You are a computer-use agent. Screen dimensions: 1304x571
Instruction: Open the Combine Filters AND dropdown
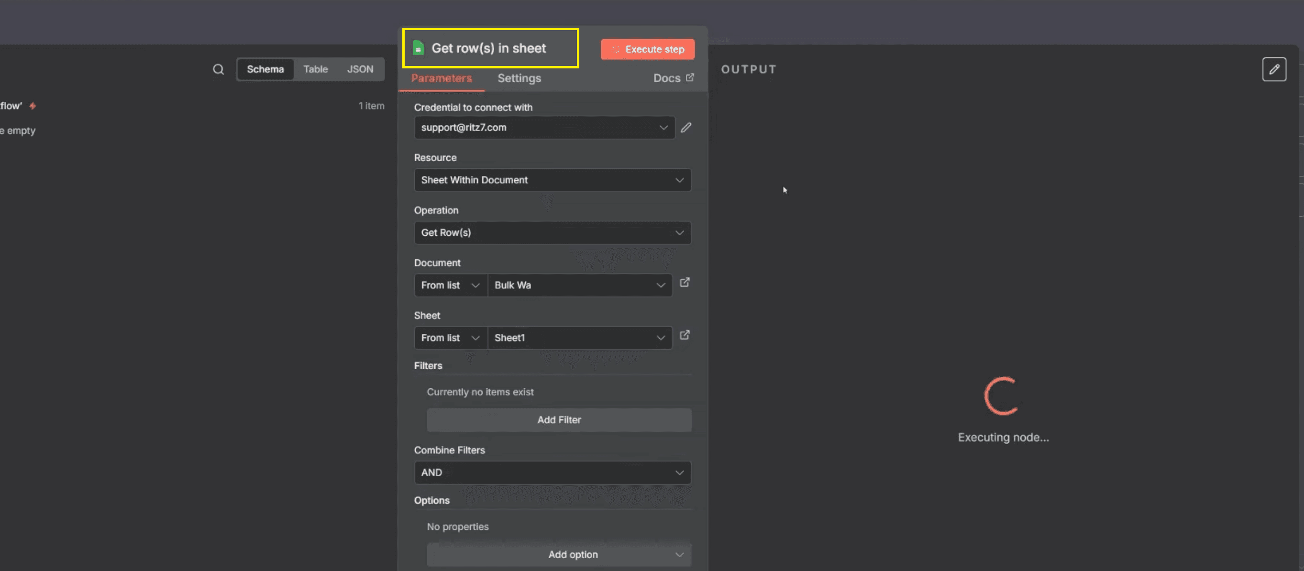[553, 472]
